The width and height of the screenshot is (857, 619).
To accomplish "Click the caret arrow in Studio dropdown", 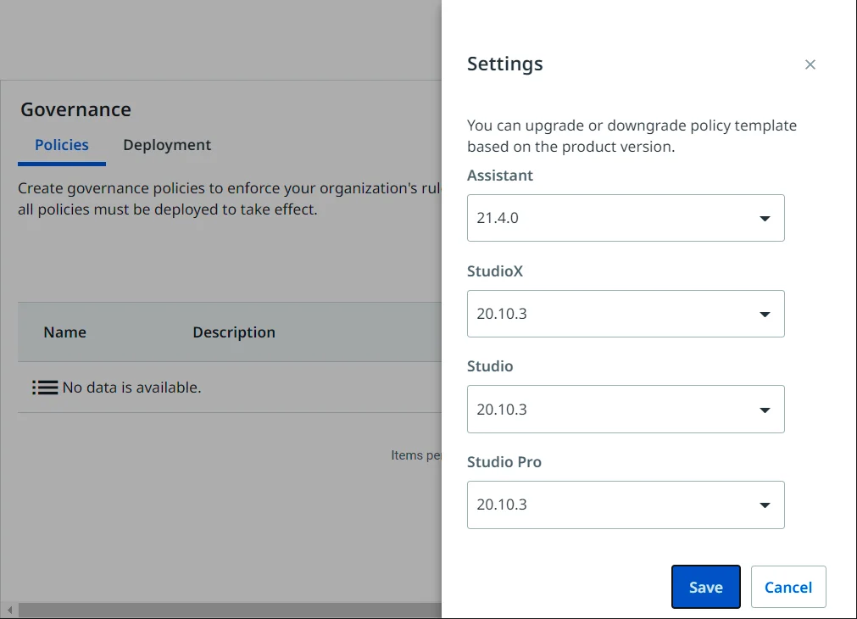I will [x=764, y=410].
